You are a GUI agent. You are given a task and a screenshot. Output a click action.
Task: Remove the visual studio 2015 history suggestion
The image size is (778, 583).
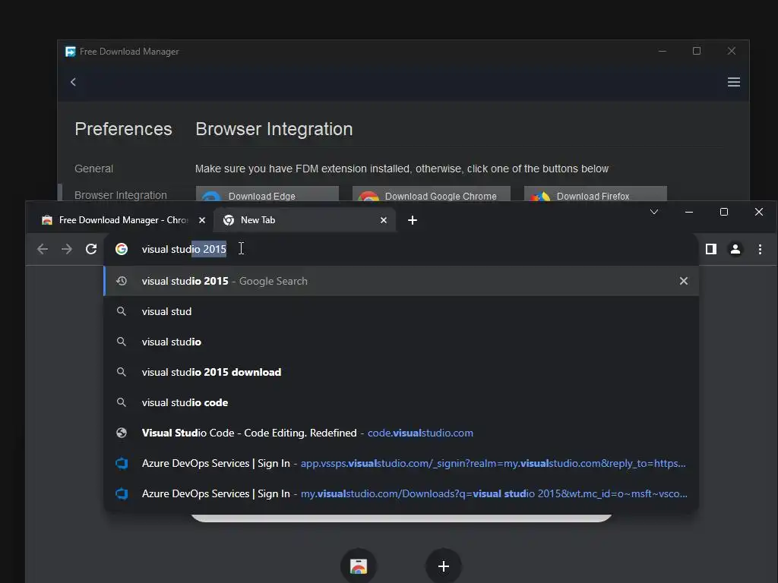pyautogui.click(x=683, y=281)
